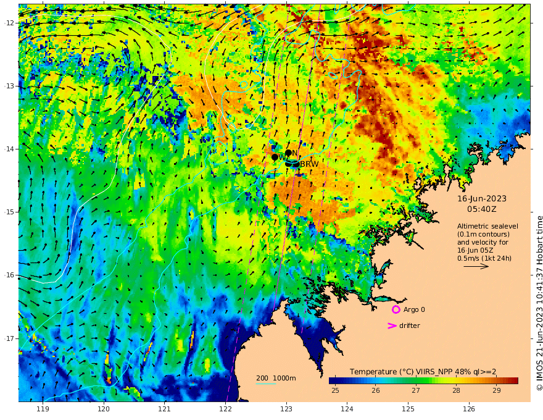Click the colorbar tick label 26

coord(376,390)
